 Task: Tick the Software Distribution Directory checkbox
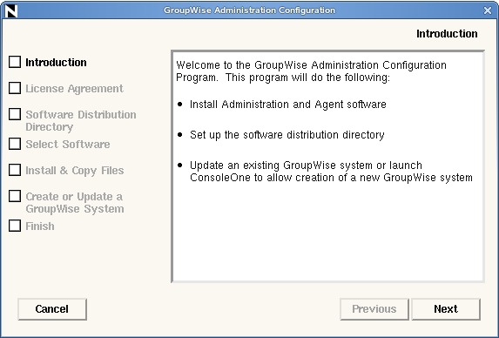click(x=15, y=114)
